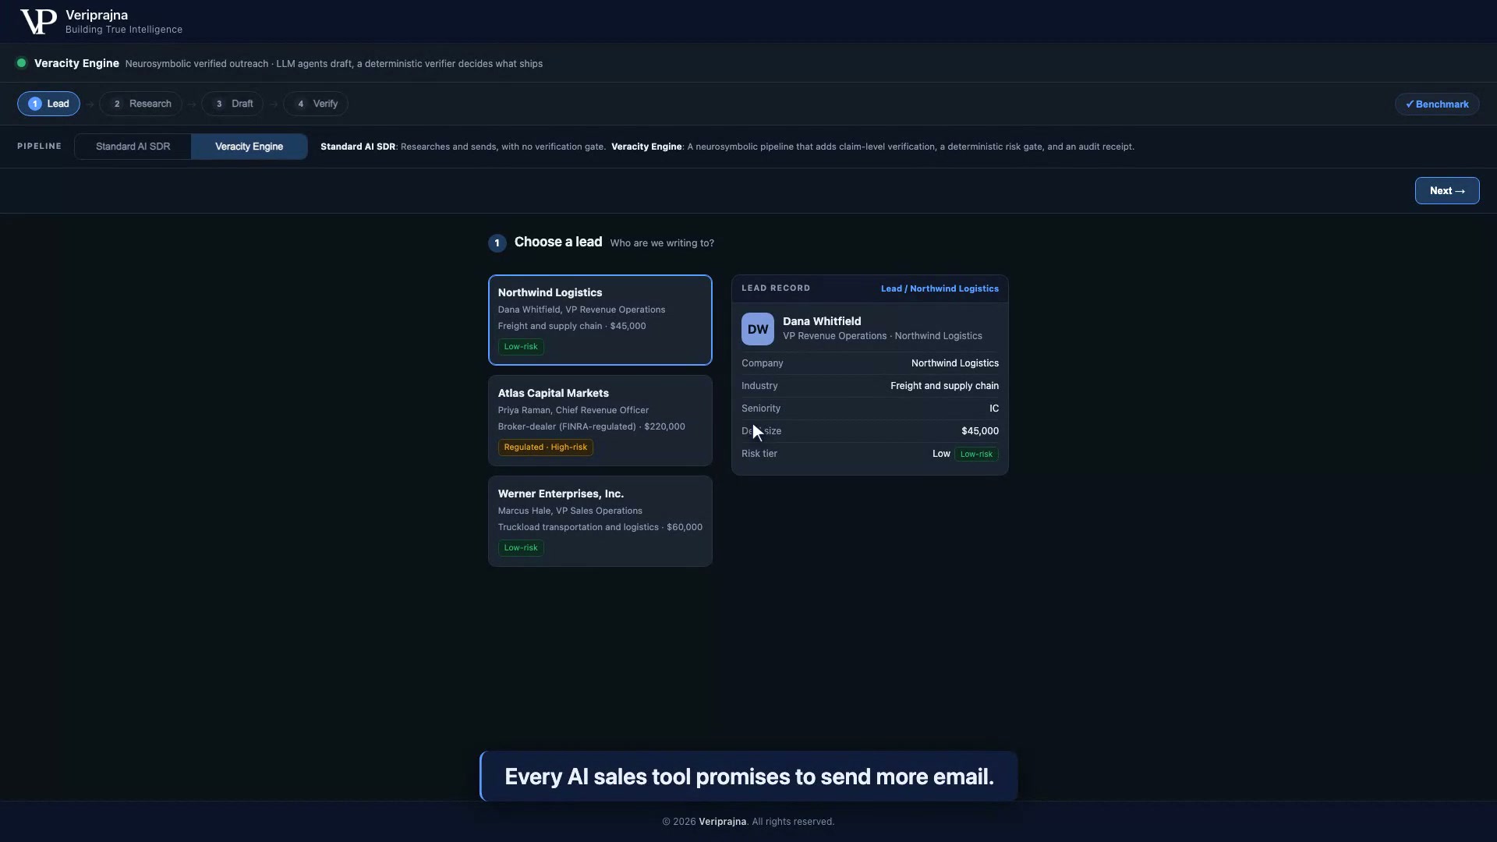This screenshot has width=1497, height=842.
Task: Go to step 4 Verify
Action: click(316, 104)
